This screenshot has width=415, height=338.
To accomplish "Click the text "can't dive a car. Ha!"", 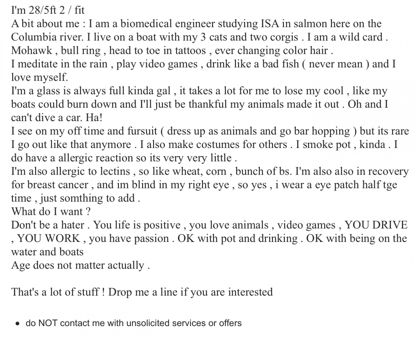I will click(x=56, y=118).
